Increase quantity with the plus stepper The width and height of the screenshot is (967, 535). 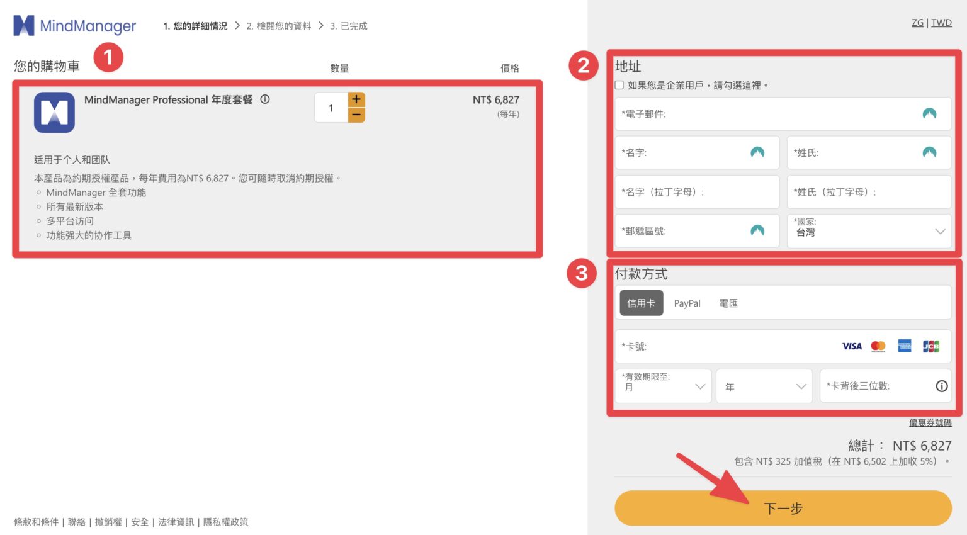[356, 99]
